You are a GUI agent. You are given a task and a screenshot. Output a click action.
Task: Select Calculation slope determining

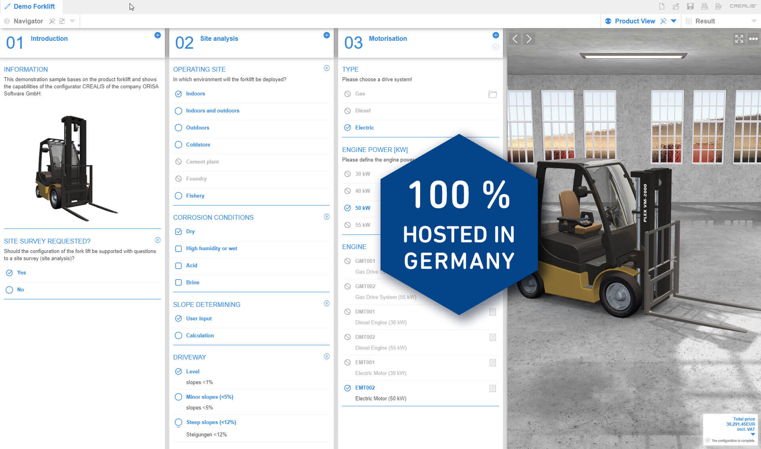[251, 336]
